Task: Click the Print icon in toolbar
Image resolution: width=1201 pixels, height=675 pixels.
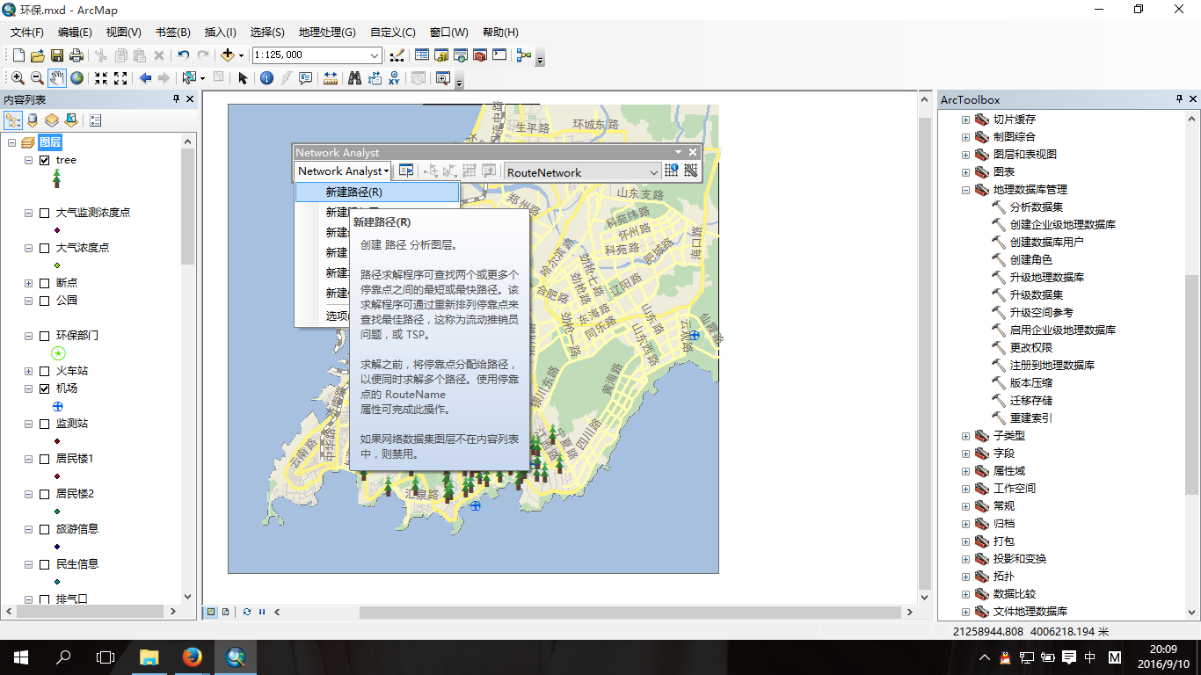Action: click(x=76, y=54)
